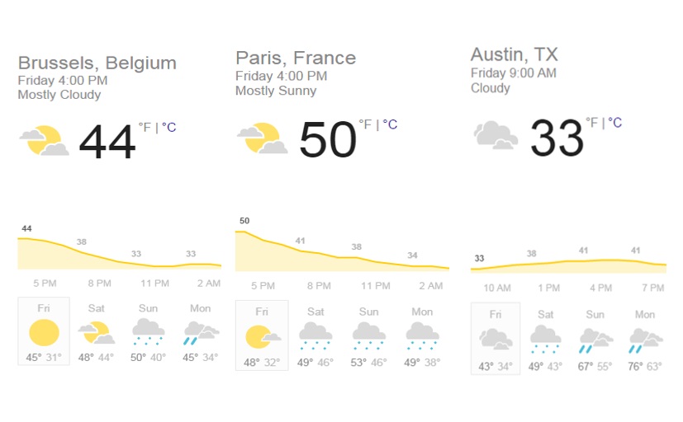Screen dimensions: 683x422
Task: Switch Austin temperature to Celsius
Action: point(614,123)
